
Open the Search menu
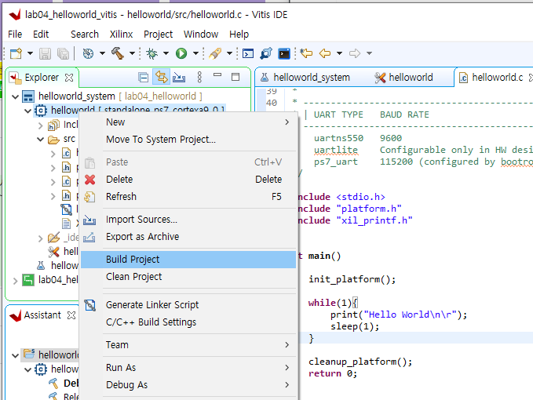click(x=85, y=35)
